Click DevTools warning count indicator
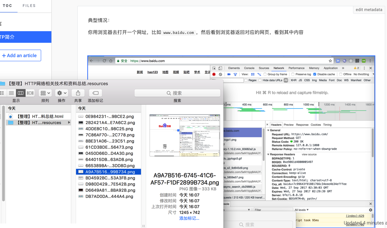The image size is (387, 228). pos(357,68)
